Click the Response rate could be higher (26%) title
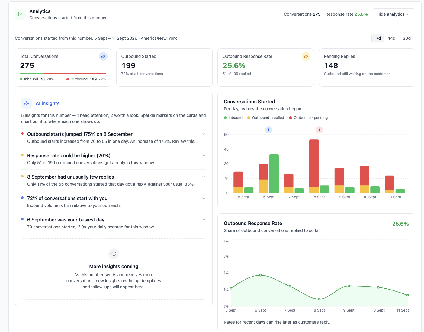The height and width of the screenshot is (332, 424). pos(69,155)
